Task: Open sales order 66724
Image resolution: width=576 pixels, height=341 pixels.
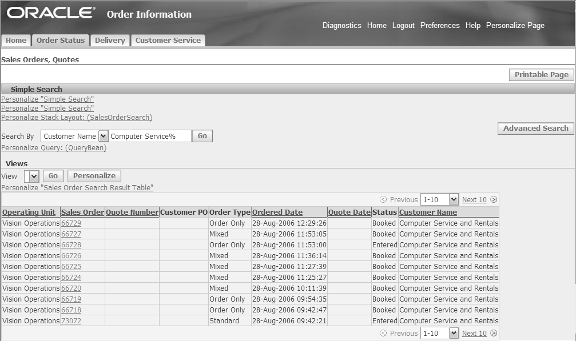Action: point(71,277)
